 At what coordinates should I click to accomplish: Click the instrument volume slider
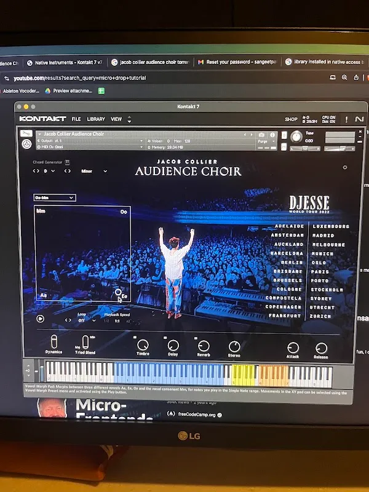(340, 149)
